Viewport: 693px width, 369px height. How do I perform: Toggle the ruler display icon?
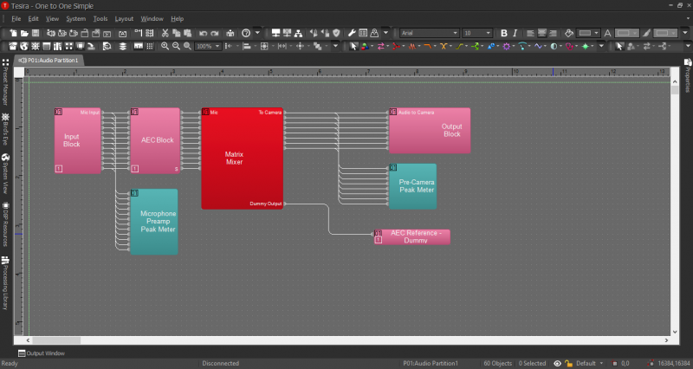139,46
